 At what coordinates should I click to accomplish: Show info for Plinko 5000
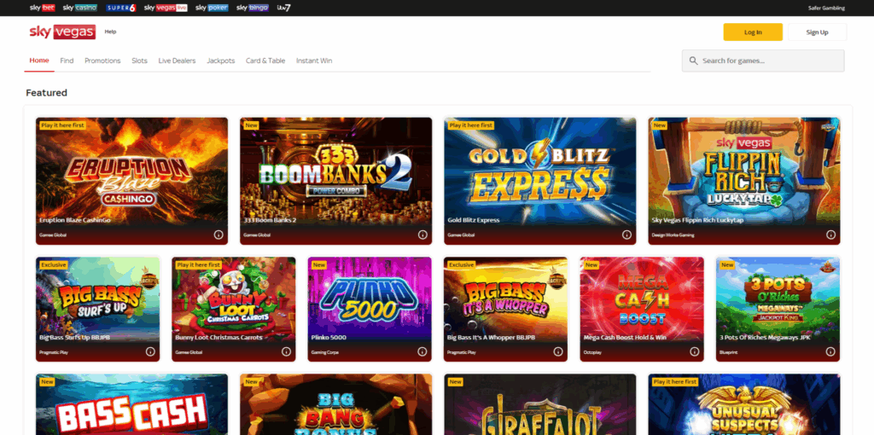tap(422, 351)
